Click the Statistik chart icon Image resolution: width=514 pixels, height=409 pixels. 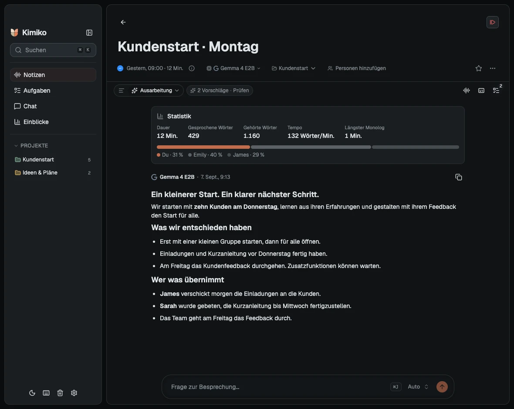160,116
